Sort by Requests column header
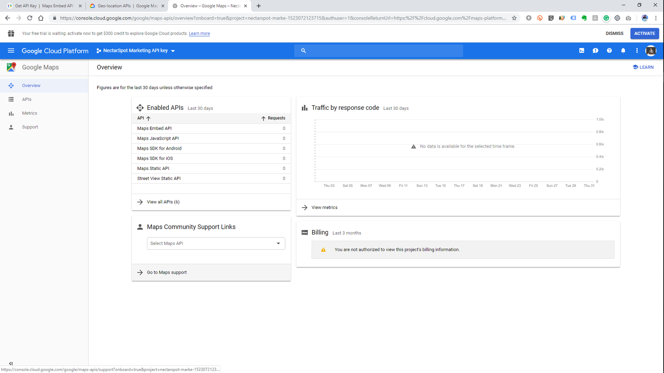 coord(273,118)
